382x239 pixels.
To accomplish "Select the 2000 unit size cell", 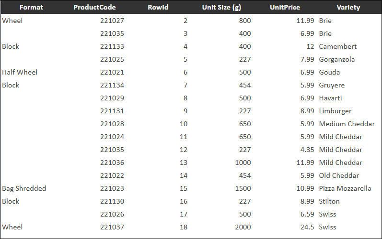I will click(x=243, y=227).
